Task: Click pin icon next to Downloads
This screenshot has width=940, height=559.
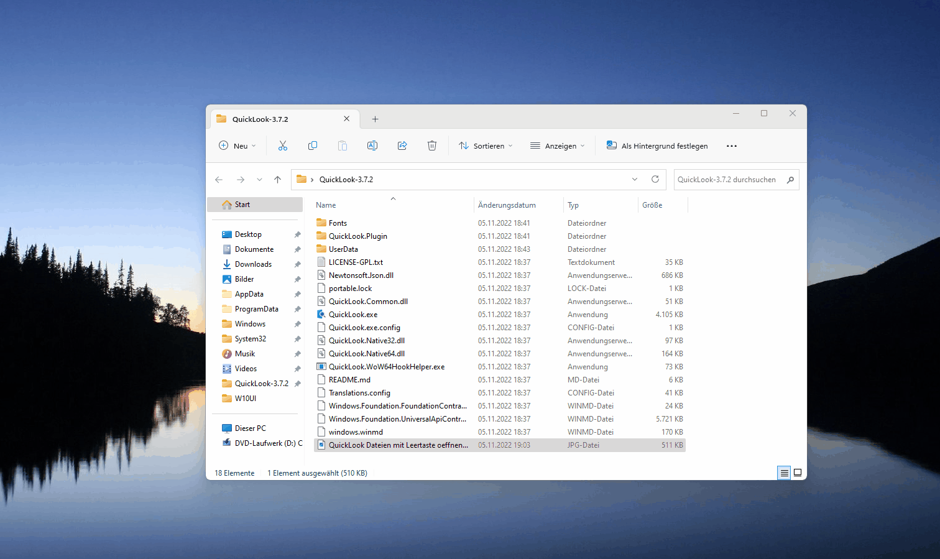Action: pyautogui.click(x=297, y=264)
